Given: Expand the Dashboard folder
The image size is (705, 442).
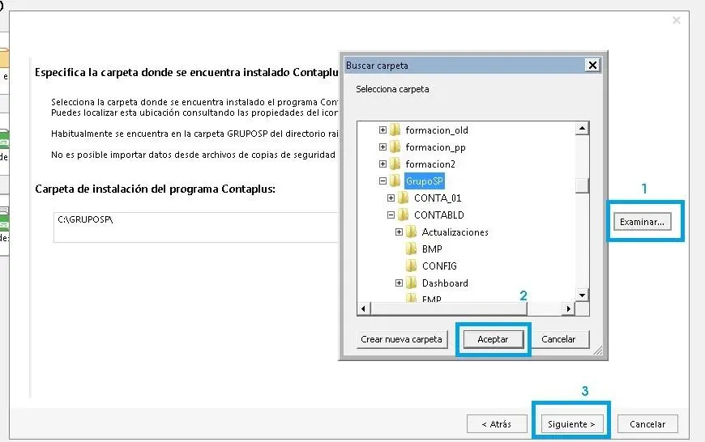Looking at the screenshot, I should tap(399, 283).
